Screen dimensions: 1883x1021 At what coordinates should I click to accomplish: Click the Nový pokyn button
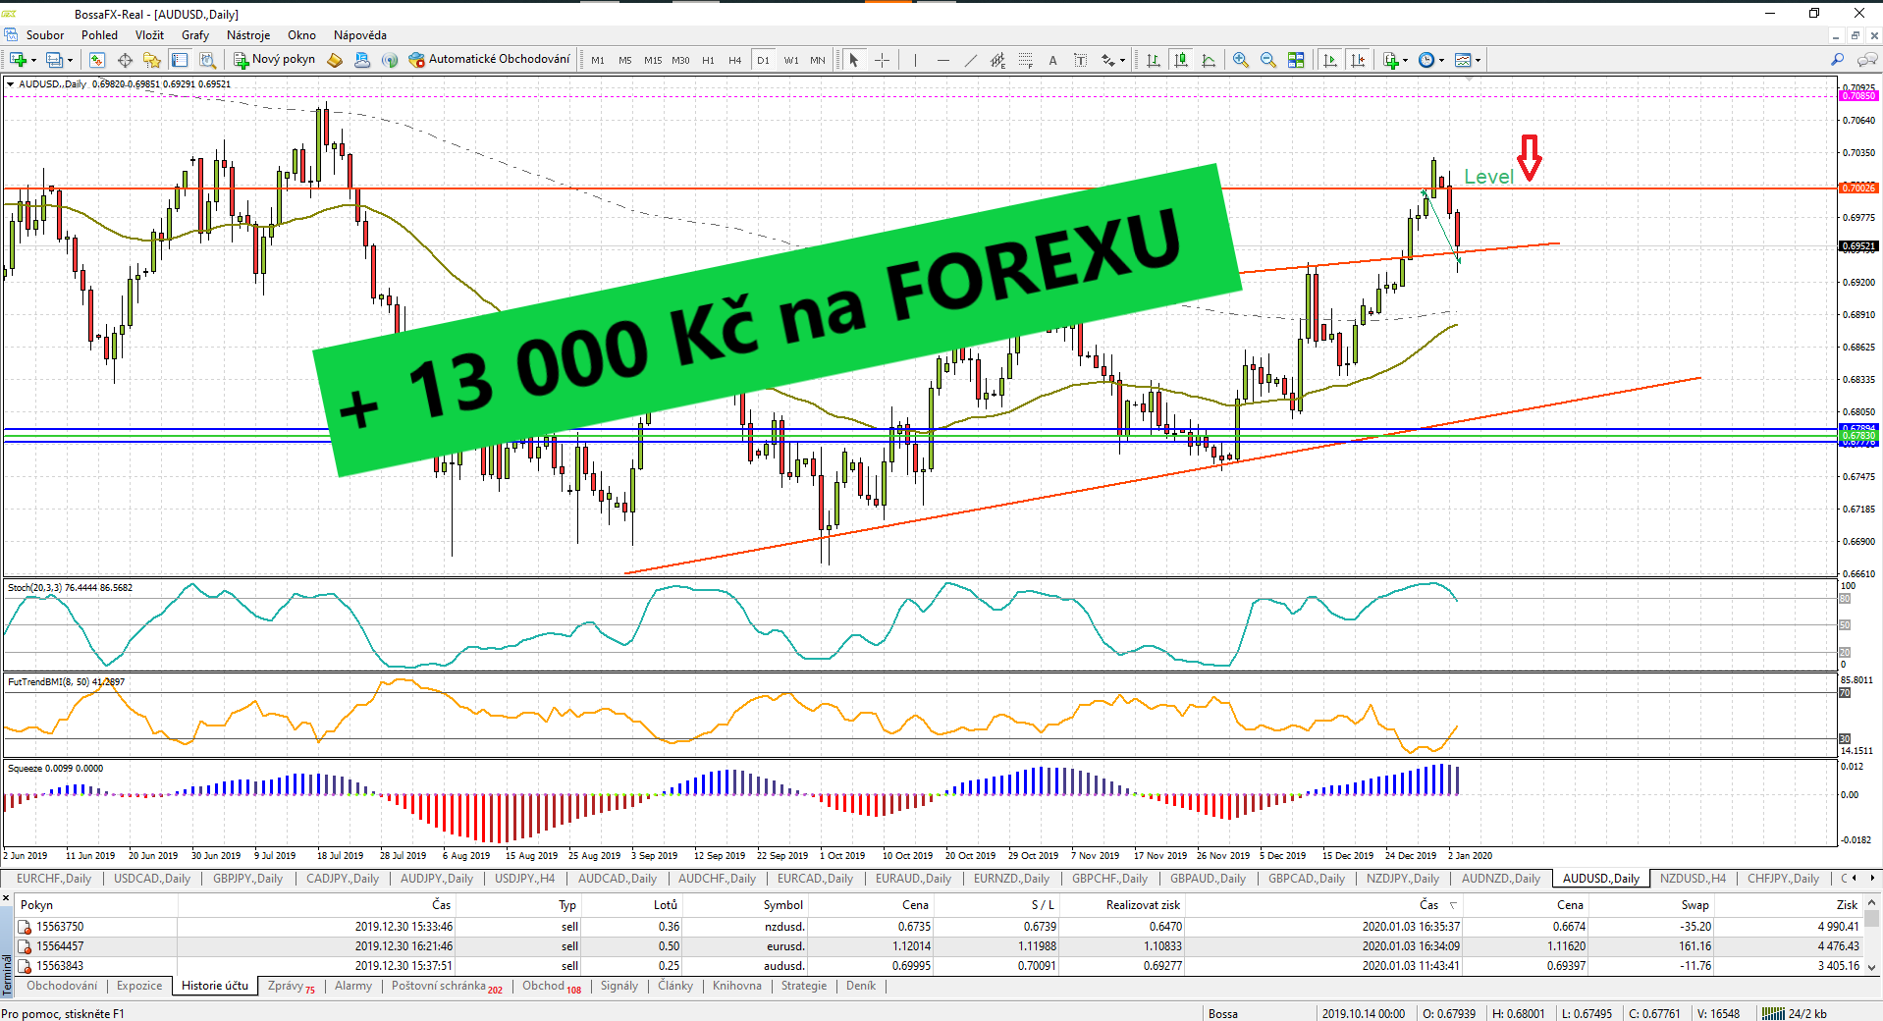pos(274,59)
